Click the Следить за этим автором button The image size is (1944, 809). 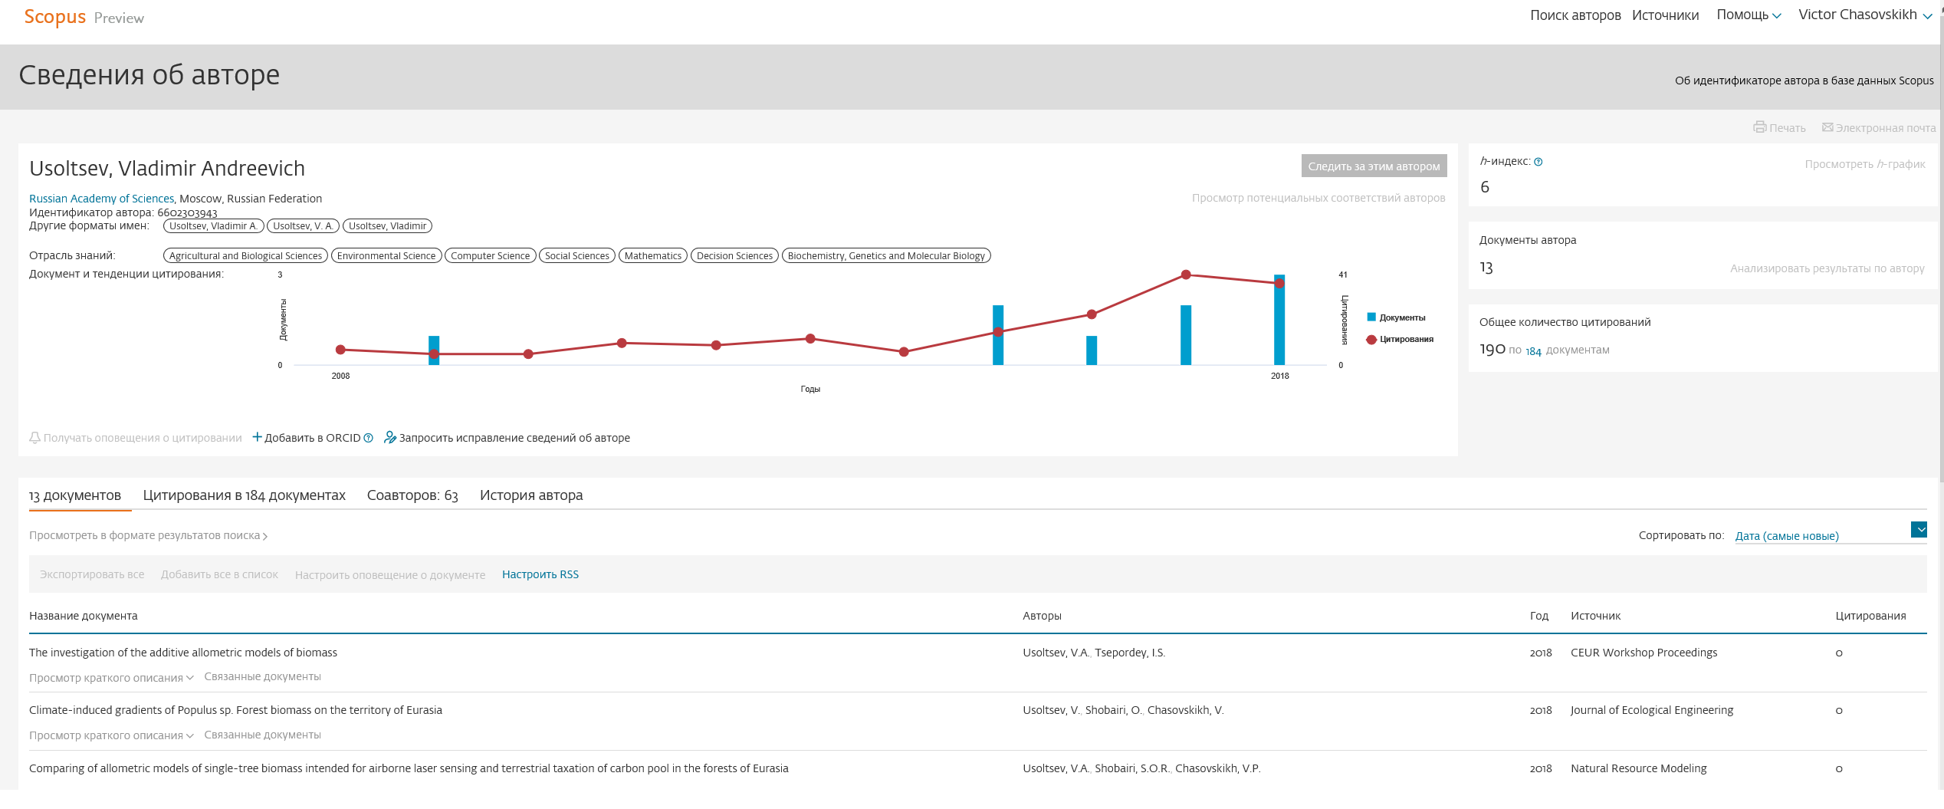click(1374, 166)
